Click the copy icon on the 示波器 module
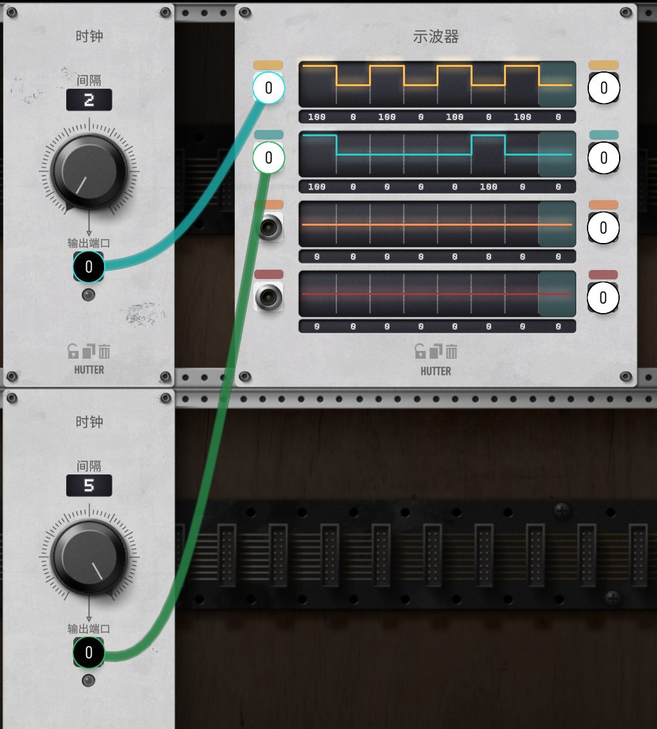The width and height of the screenshot is (657, 729). click(436, 352)
